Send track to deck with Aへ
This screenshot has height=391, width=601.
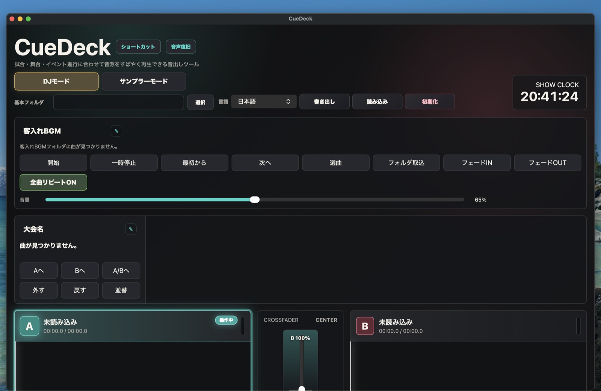[x=39, y=271]
